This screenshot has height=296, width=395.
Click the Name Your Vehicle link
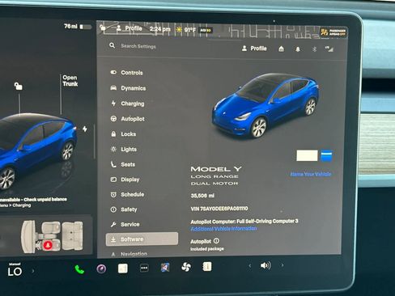coord(311,174)
